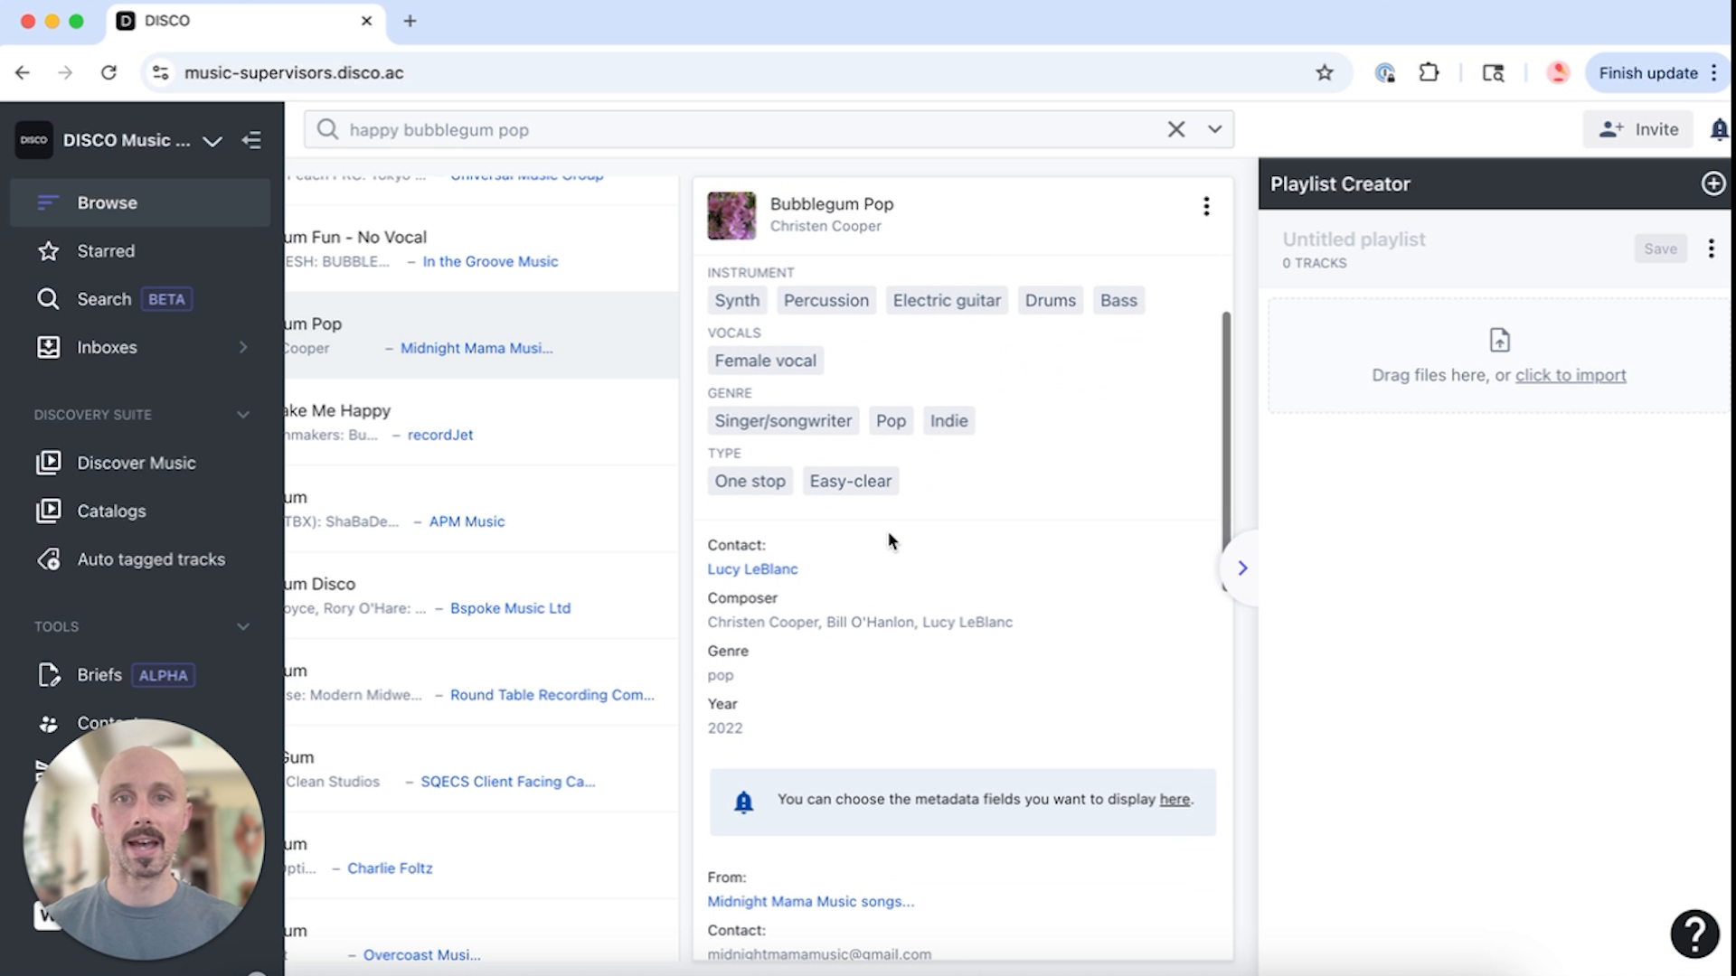This screenshot has height=976, width=1736.
Task: Collapse the sidebar with the panel toggle icon
Action: [251, 140]
